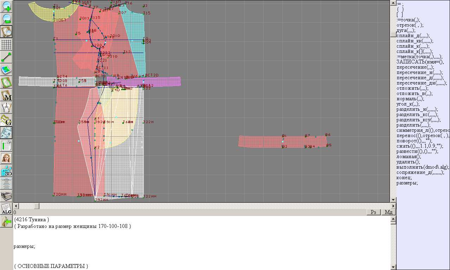Image resolution: width=450 pixels, height=270 pixels.
Task: Choose 'выполнить(dmod\alg);' from command list
Action: pyautogui.click(x=418, y=167)
